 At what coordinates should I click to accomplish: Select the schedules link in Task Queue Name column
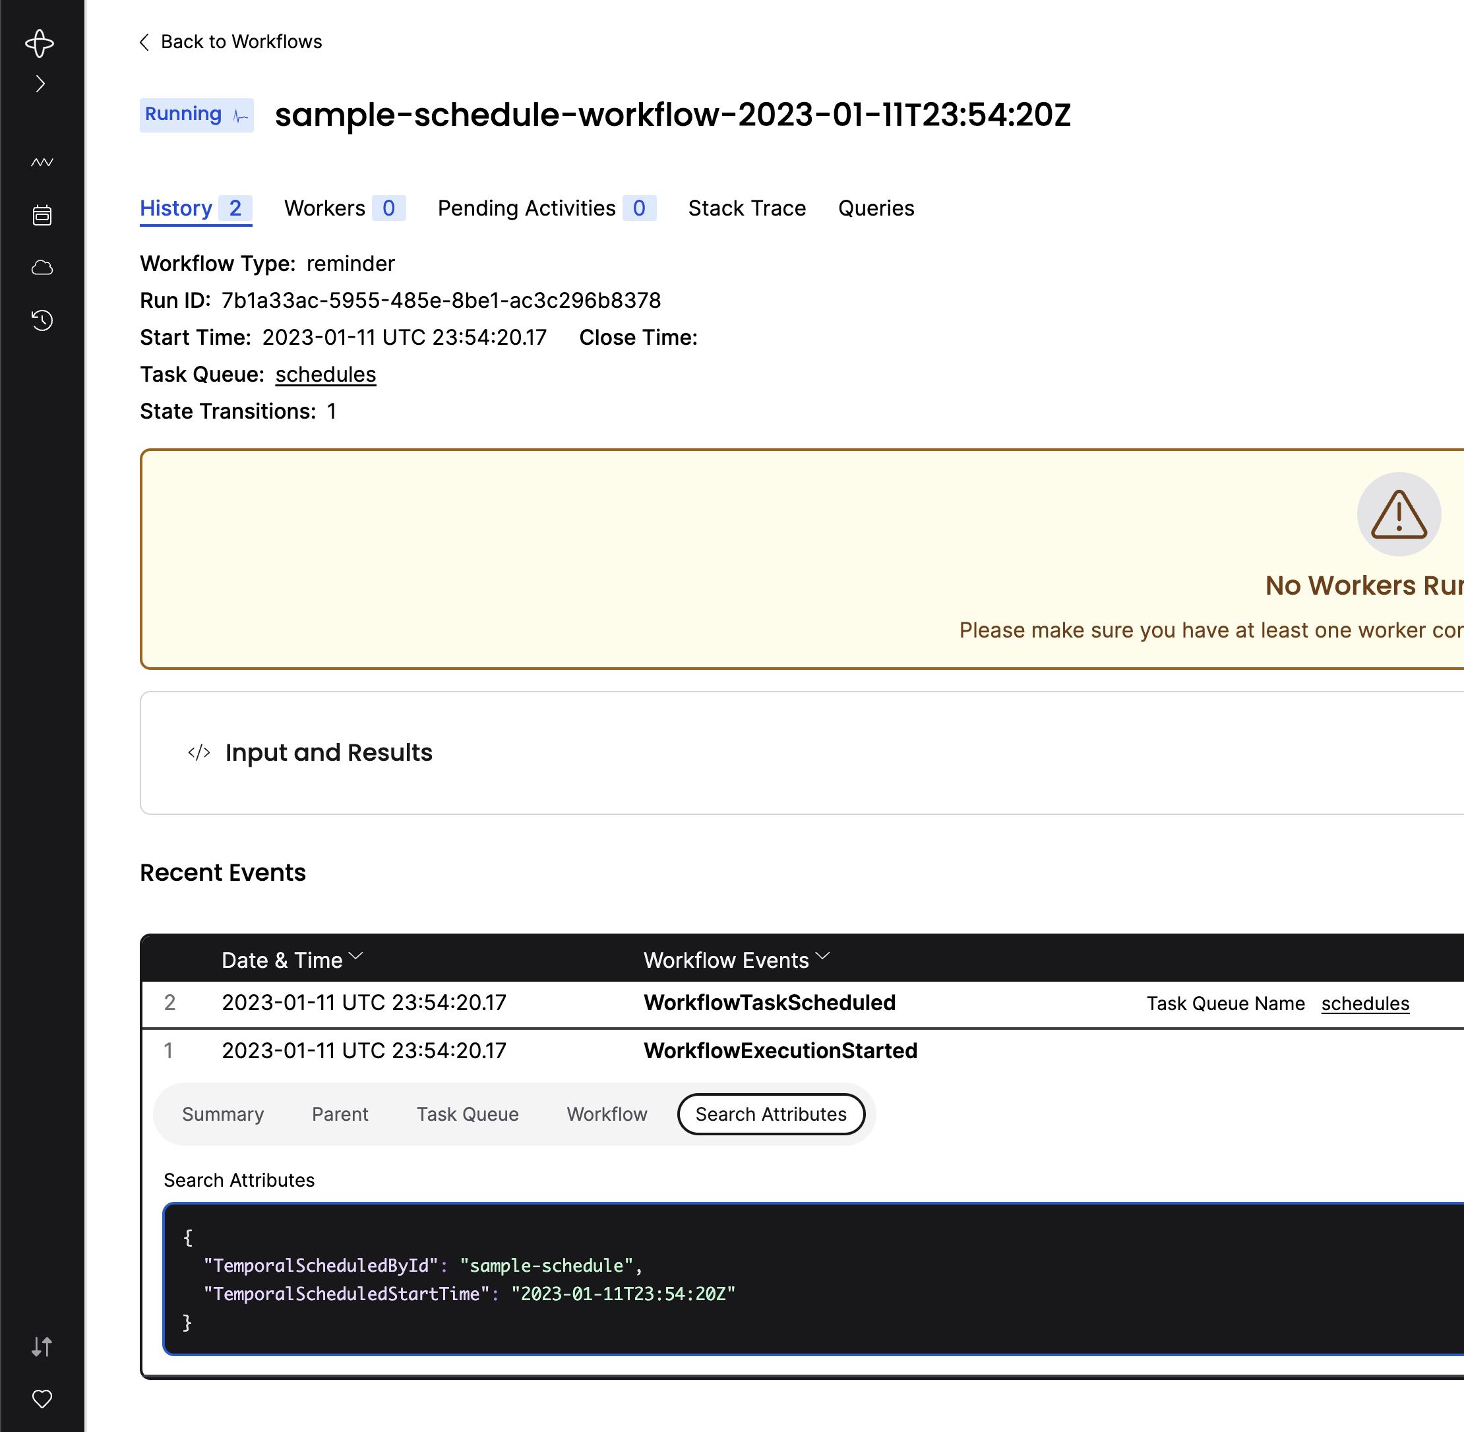[x=1366, y=1003]
